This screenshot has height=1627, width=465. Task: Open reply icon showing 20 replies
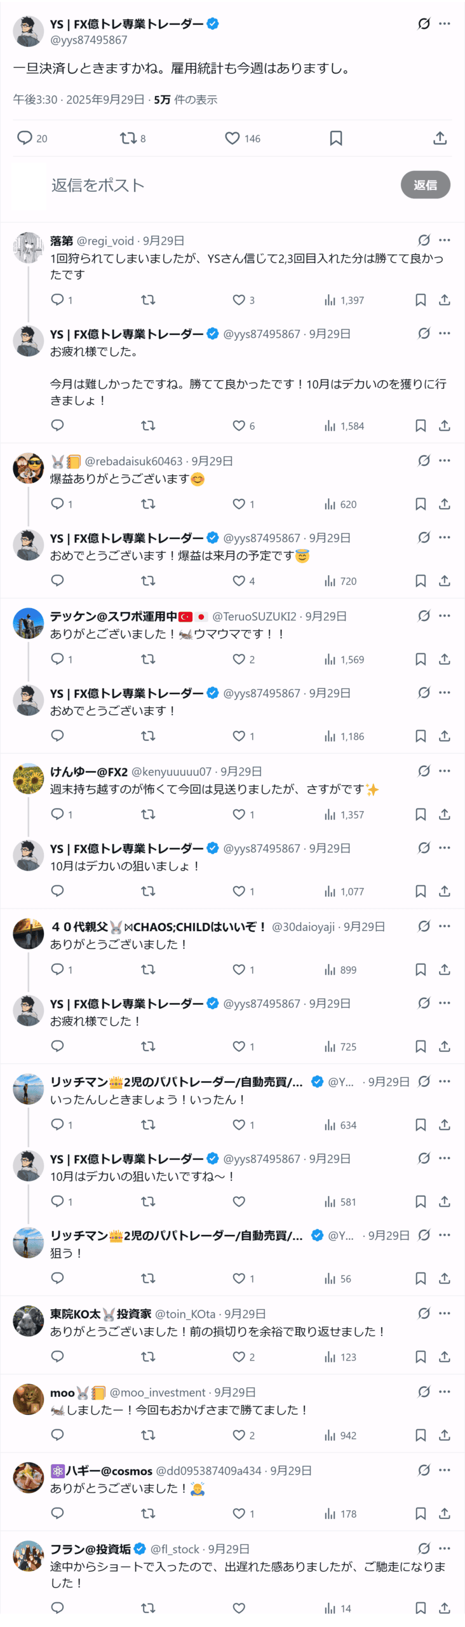tap(25, 138)
